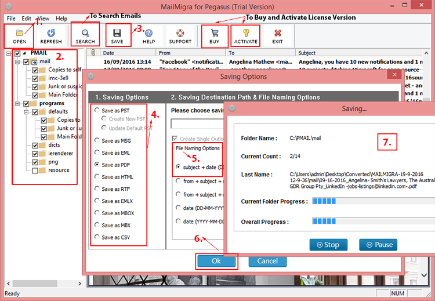
Task: Stop the saving process
Action: pos(328,245)
